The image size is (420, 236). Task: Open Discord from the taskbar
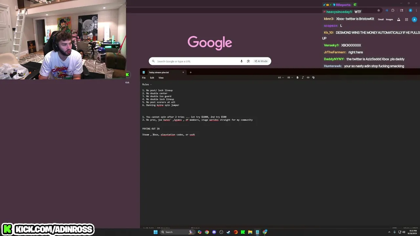[x=214, y=232]
